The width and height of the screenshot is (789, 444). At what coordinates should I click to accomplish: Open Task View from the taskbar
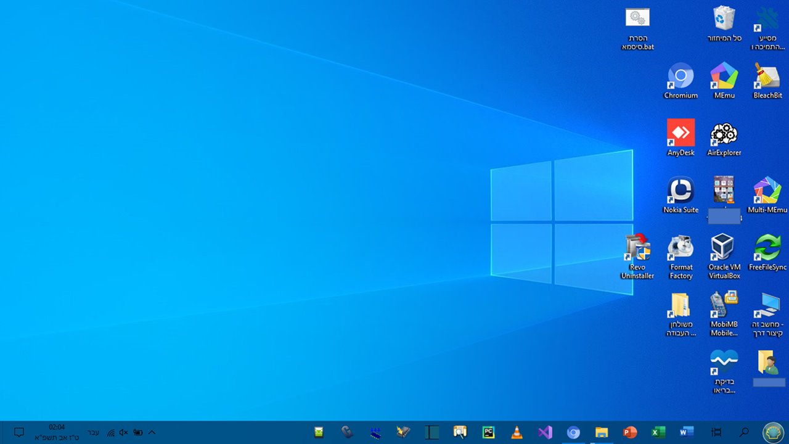pyautogui.click(x=716, y=432)
